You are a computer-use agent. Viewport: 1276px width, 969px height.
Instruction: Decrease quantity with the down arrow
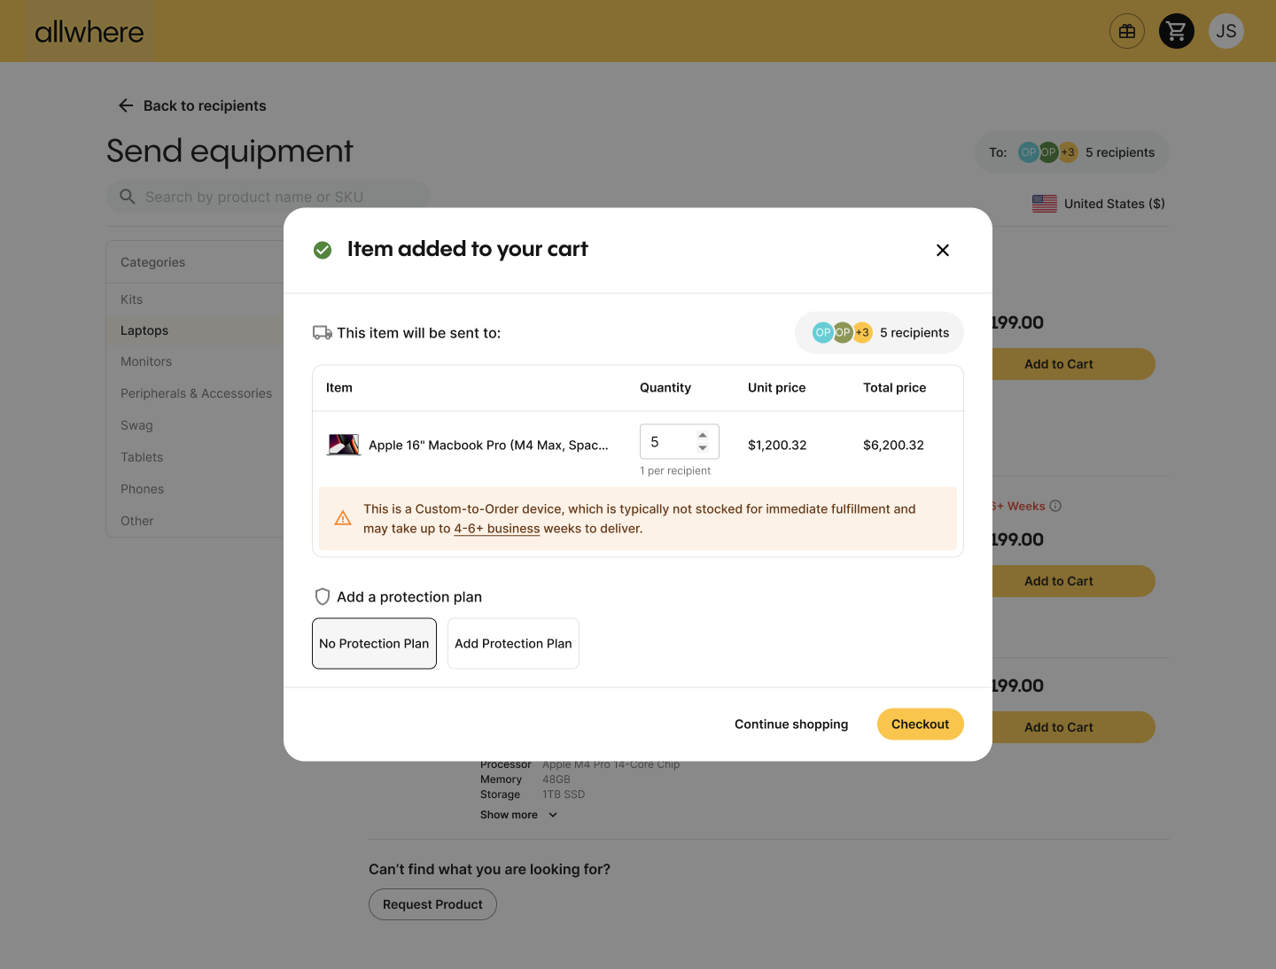pyautogui.click(x=703, y=448)
